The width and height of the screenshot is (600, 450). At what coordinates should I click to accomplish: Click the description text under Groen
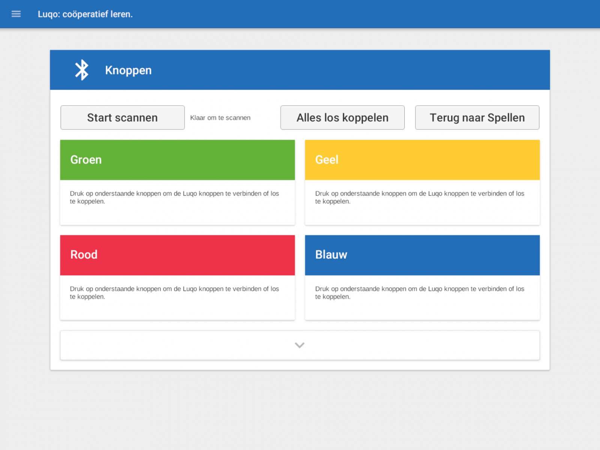[x=174, y=197]
